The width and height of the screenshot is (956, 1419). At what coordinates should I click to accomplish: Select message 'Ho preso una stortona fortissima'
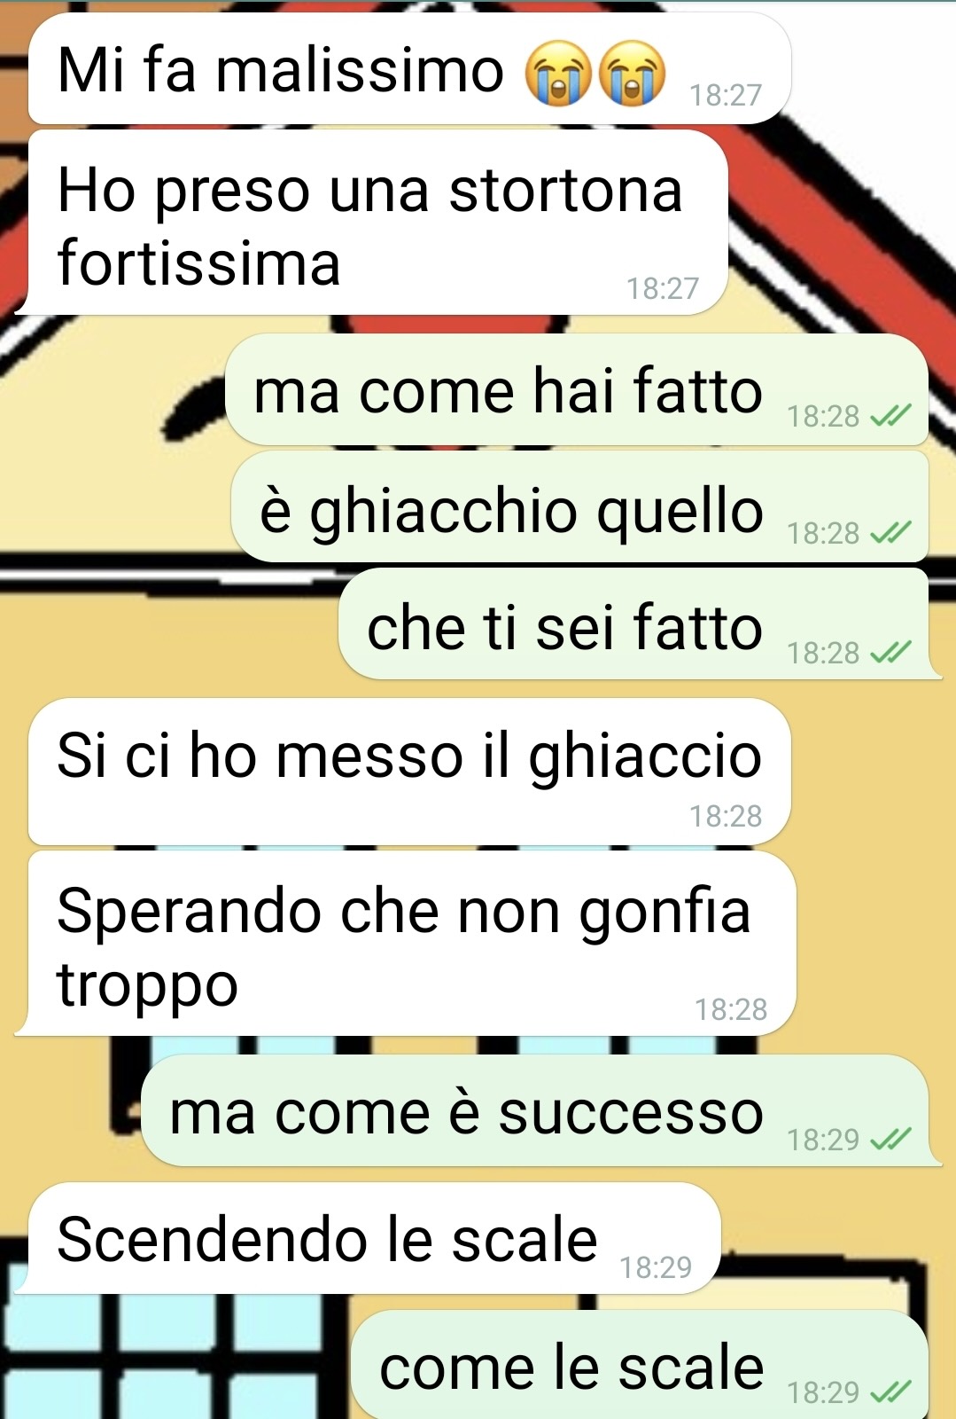tap(372, 223)
